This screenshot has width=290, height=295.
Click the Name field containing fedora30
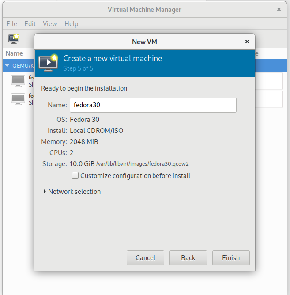(153, 105)
